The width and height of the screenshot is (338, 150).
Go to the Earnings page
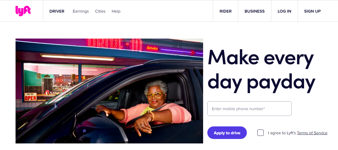(81, 11)
